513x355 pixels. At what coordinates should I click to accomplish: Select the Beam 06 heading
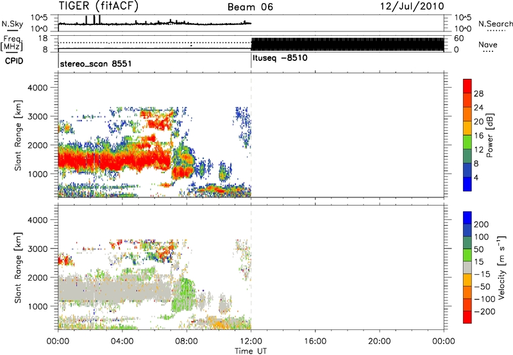click(x=250, y=7)
